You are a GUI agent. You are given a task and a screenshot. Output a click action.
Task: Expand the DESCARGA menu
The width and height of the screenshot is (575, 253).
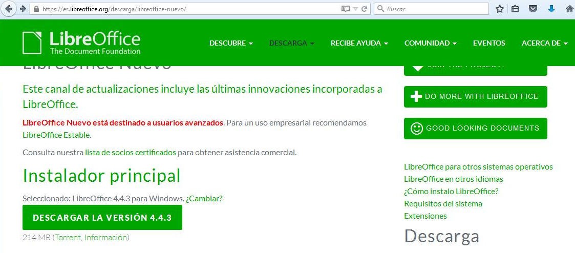pos(292,43)
